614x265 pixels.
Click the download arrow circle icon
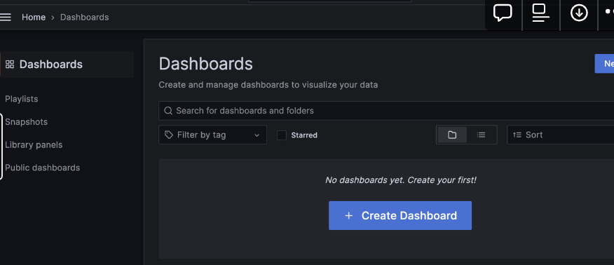[579, 13]
